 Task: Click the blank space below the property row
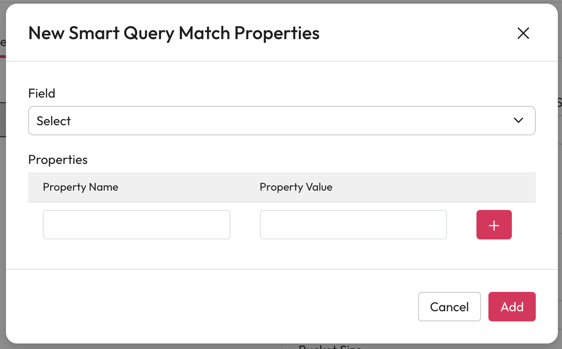click(x=276, y=254)
